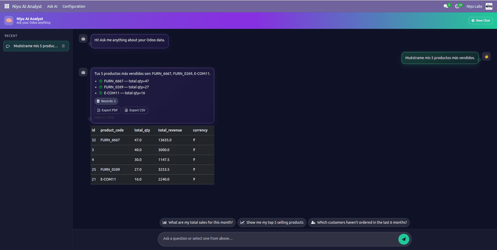This screenshot has width=497, height=250.
Task: Click the emoji avatar beside the user question
Action: pos(486,56)
